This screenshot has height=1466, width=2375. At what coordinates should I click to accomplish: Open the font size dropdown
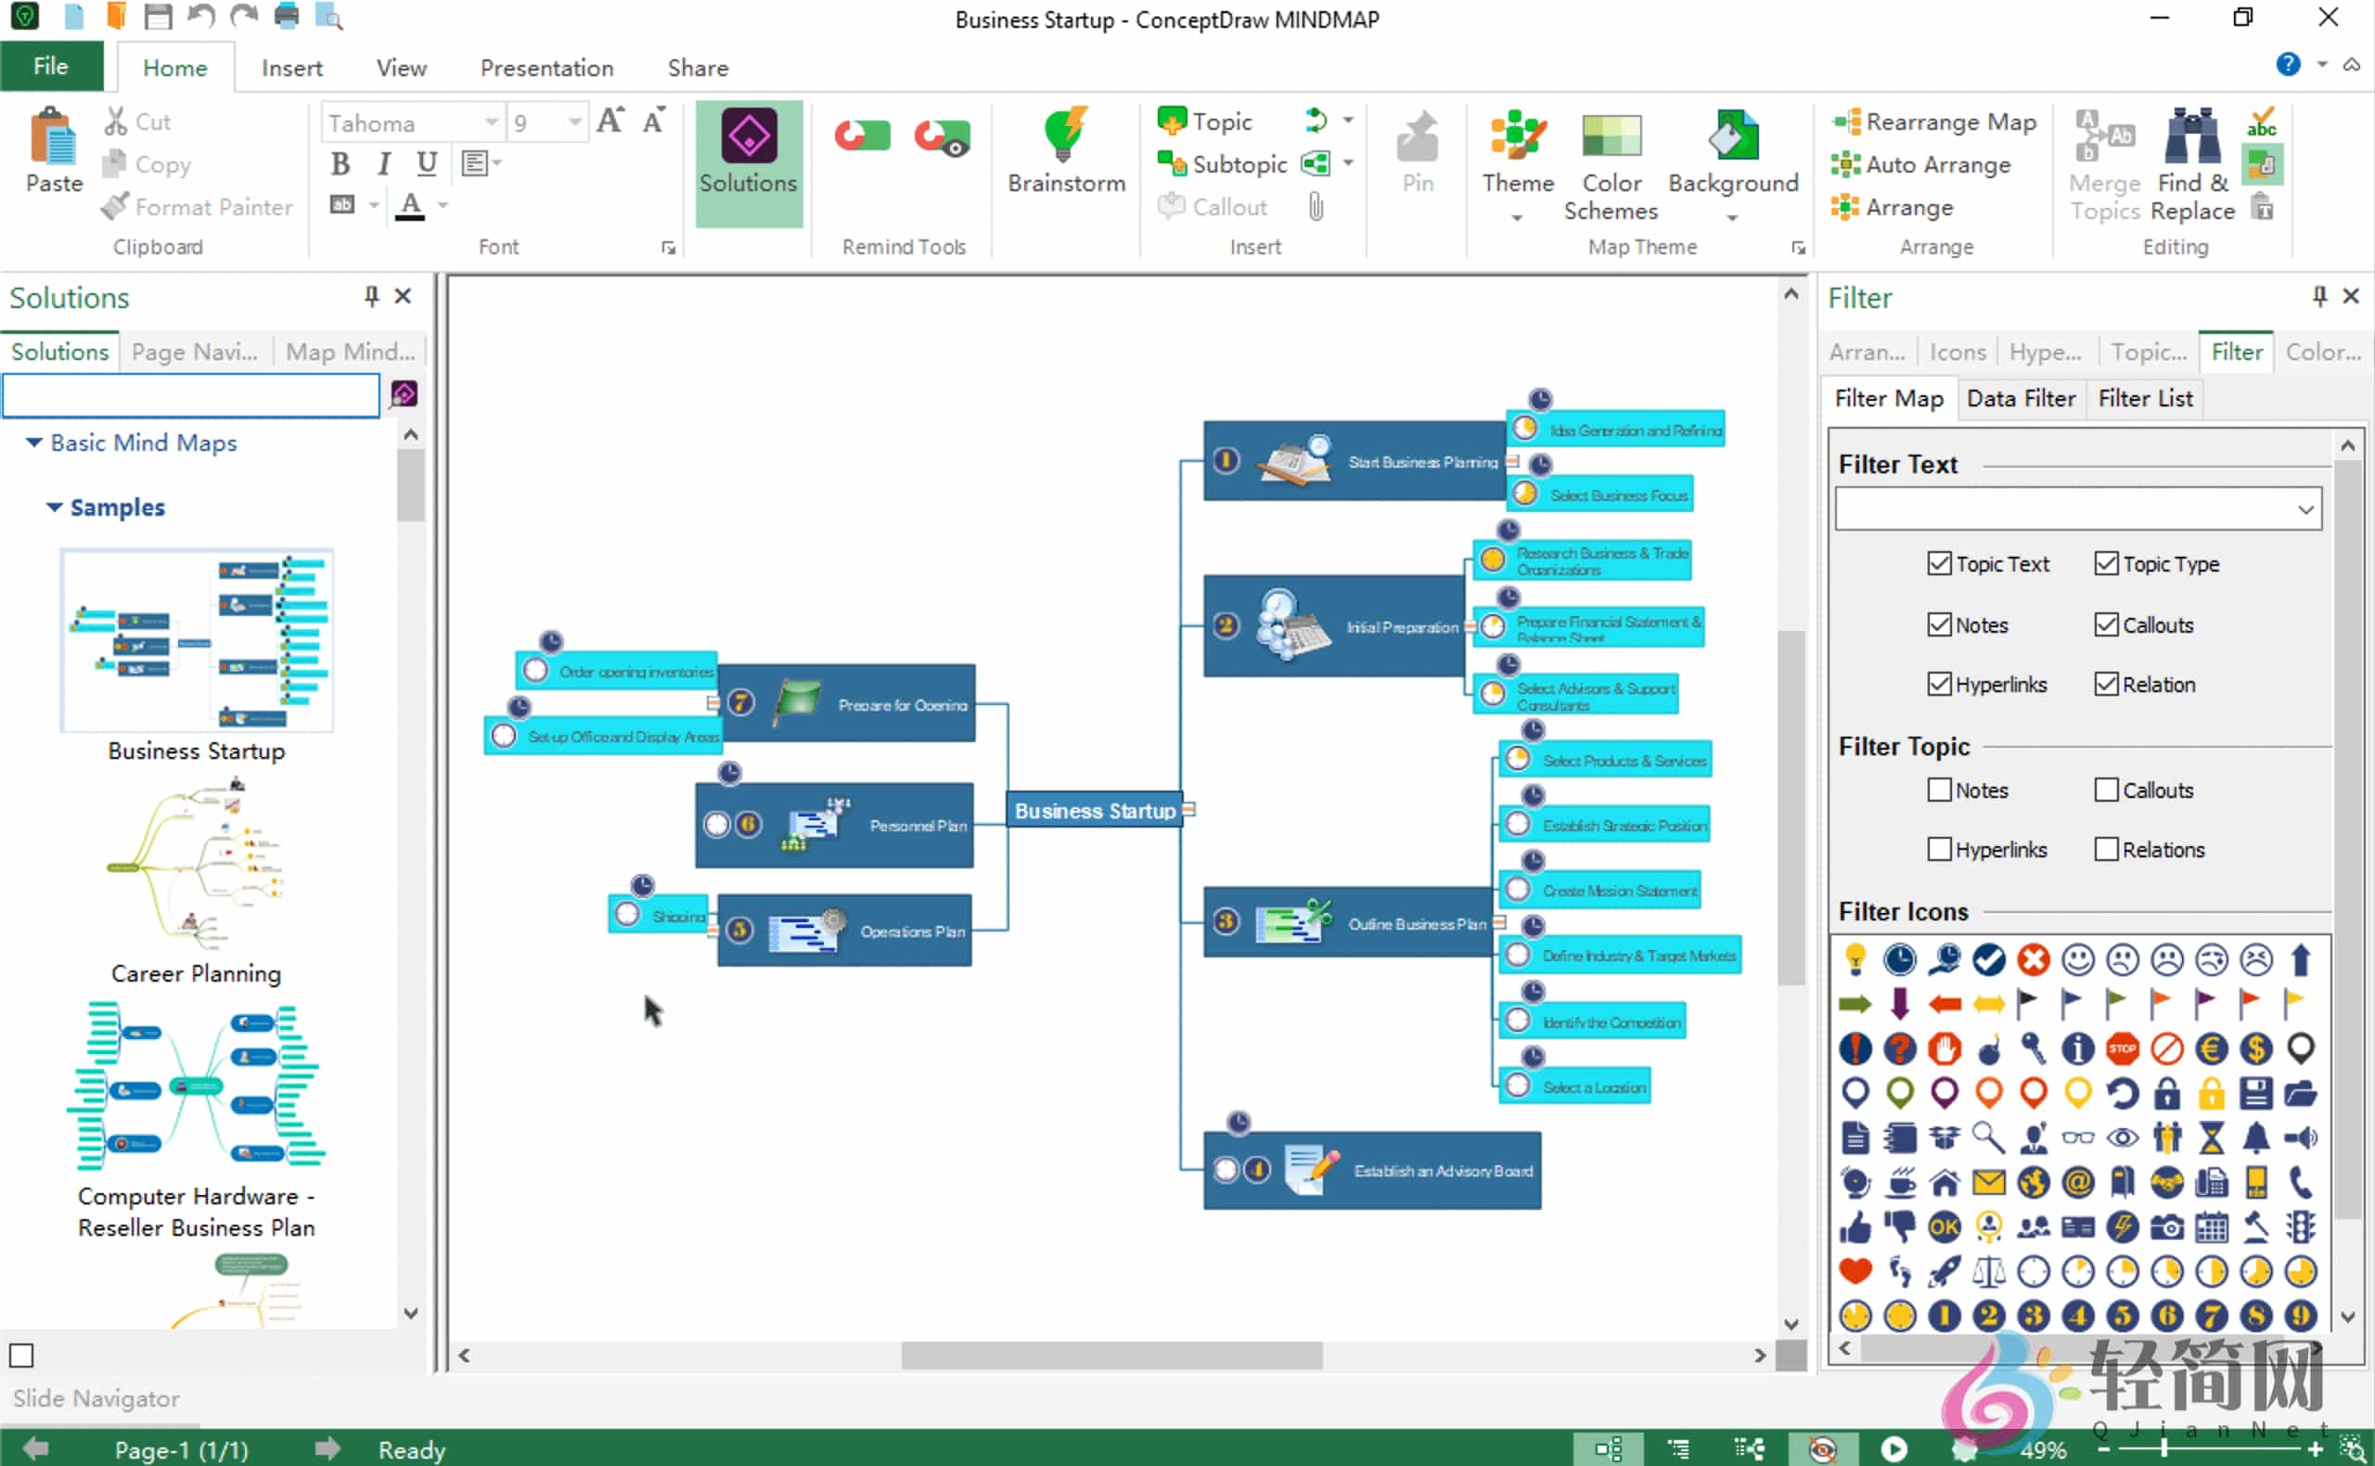[574, 122]
